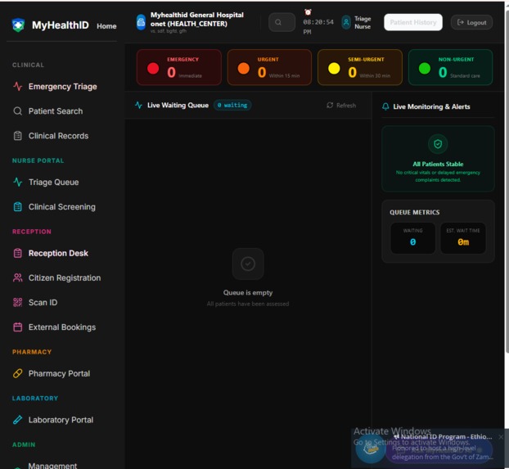509x469 pixels.
Task: Click the Logout button
Action: tap(471, 22)
